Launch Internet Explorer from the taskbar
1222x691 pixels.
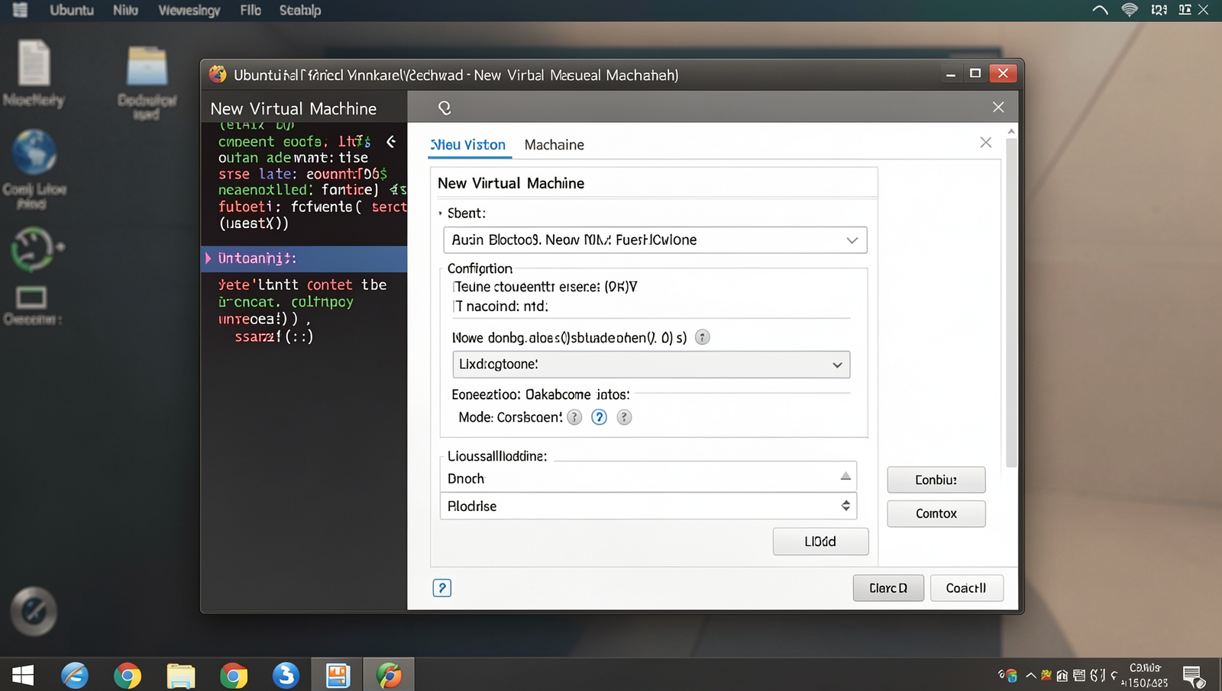point(75,675)
